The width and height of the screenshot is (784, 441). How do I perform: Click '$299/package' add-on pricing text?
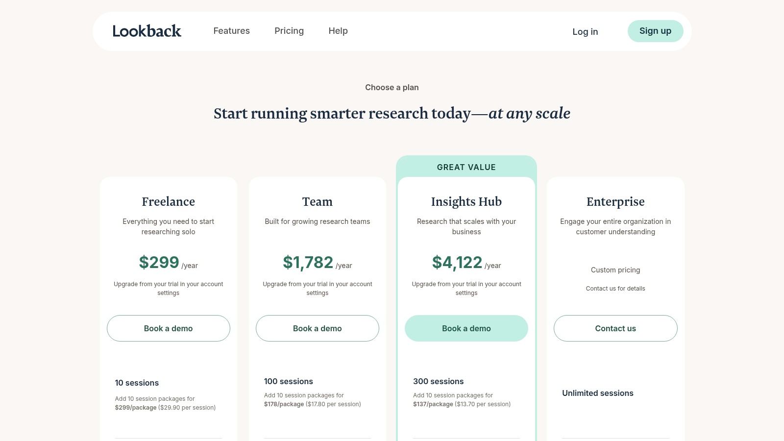pyautogui.click(x=136, y=408)
